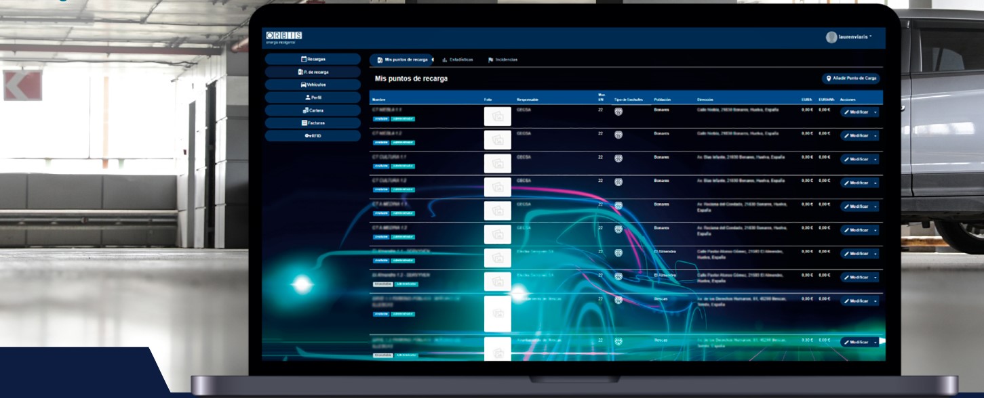Click Modificar in the fourth table row
Screen dimensions: 984x398
pyautogui.click(x=856, y=183)
